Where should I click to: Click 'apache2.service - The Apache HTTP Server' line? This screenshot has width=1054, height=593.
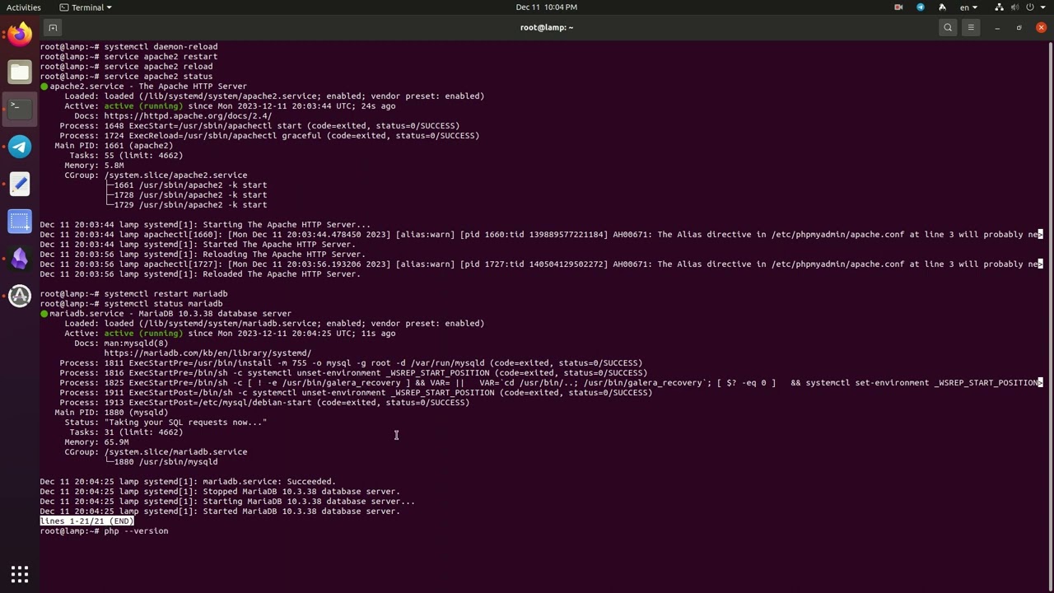coord(147,86)
